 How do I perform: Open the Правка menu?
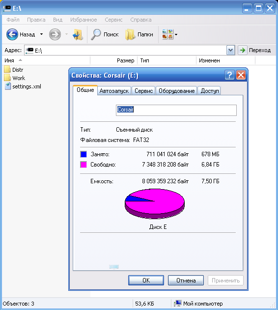coord(36,20)
